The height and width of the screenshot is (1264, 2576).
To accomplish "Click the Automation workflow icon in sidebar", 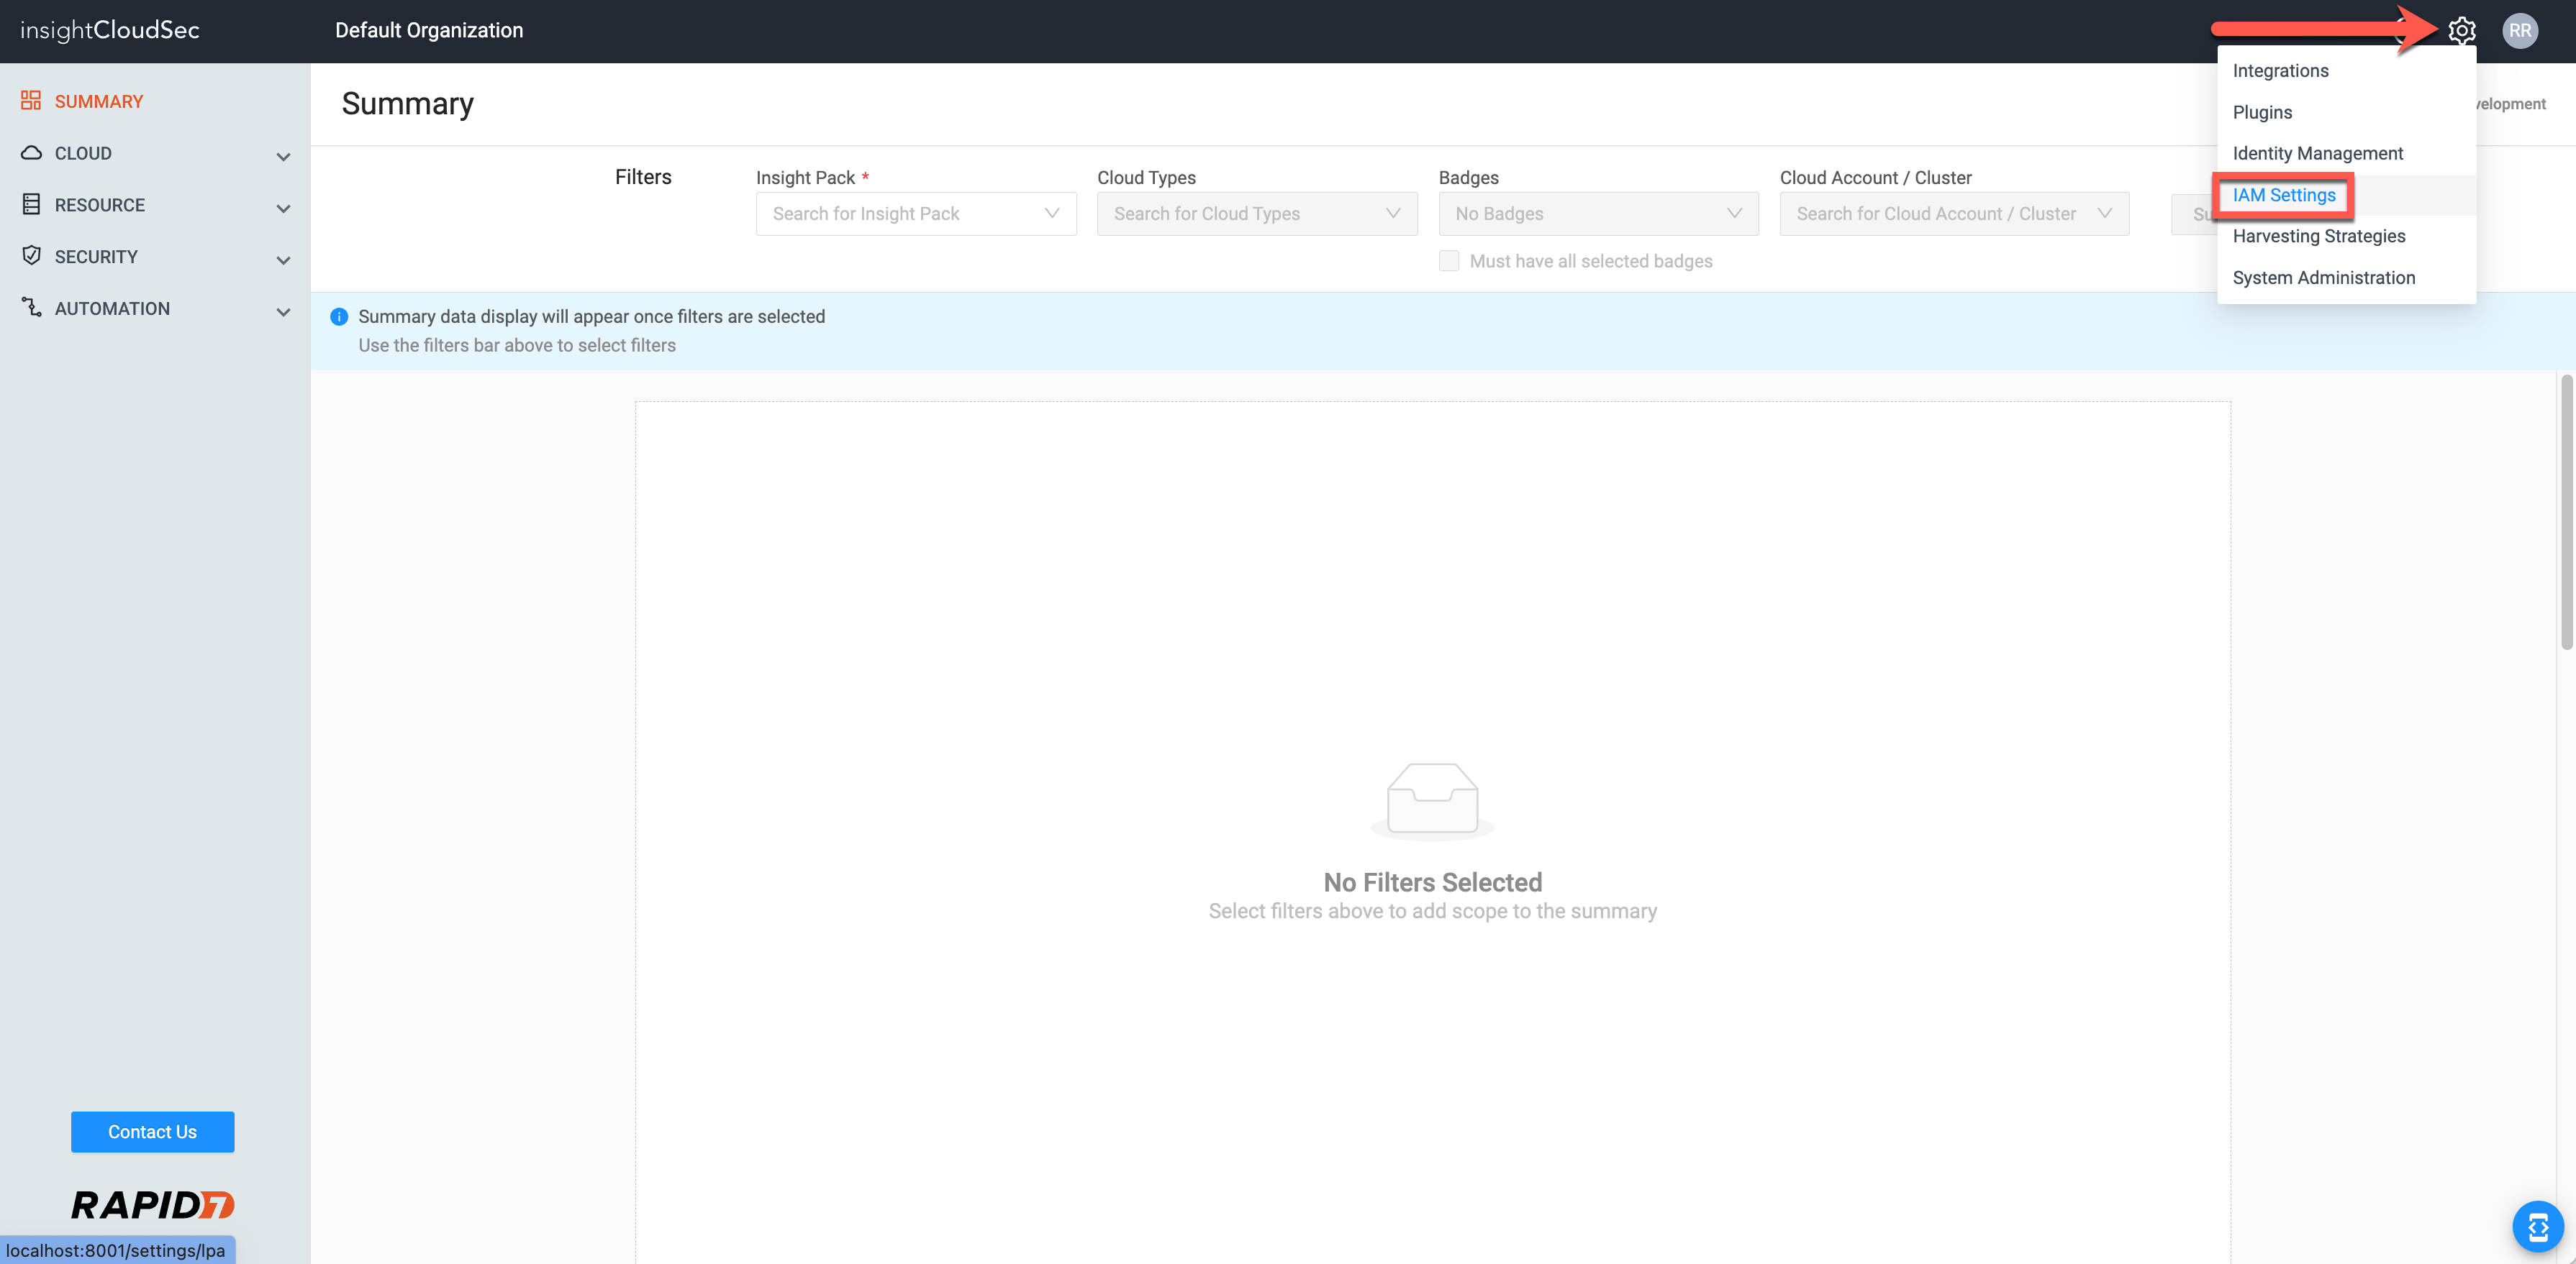I will [x=31, y=308].
